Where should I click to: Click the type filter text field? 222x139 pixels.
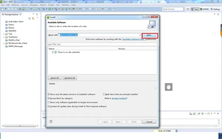[102, 44]
